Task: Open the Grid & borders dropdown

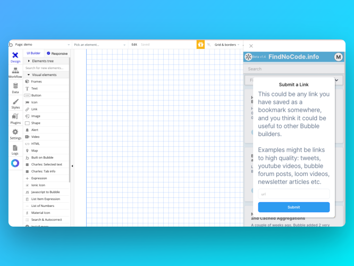Action: point(227,45)
